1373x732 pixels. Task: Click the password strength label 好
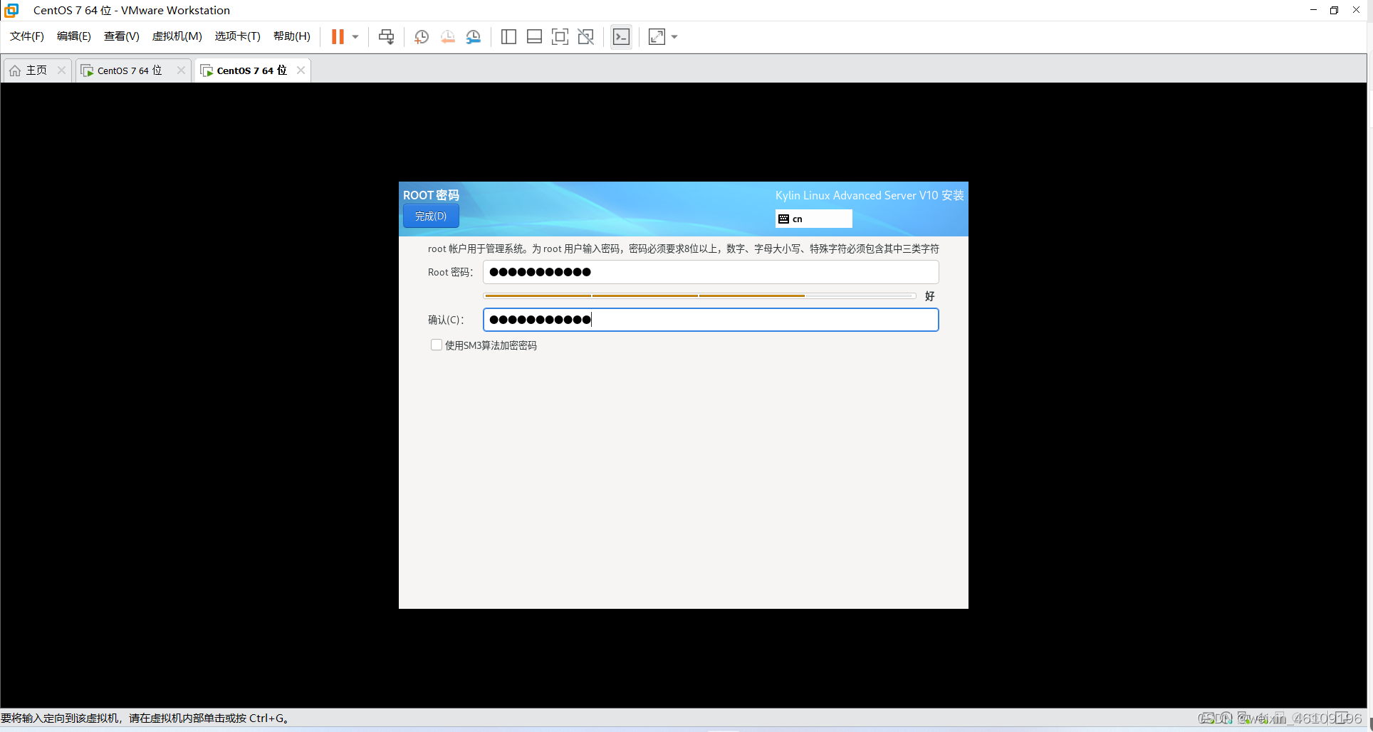pos(929,296)
